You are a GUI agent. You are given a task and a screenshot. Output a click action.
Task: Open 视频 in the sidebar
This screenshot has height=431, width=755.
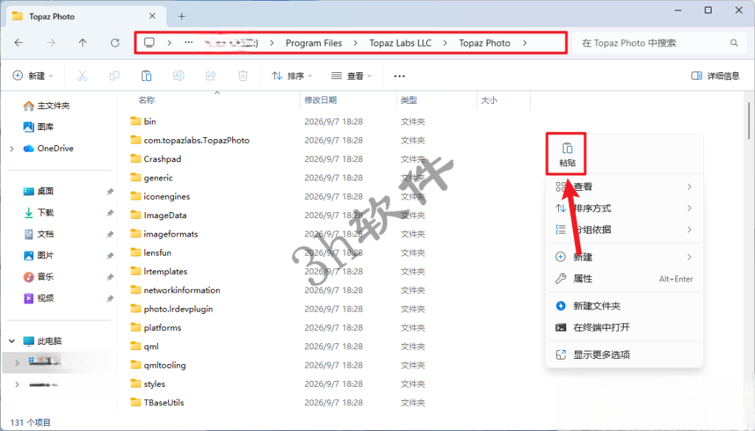[x=40, y=298]
